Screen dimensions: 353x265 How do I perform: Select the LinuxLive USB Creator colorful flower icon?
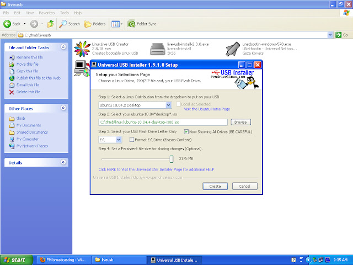point(82,49)
